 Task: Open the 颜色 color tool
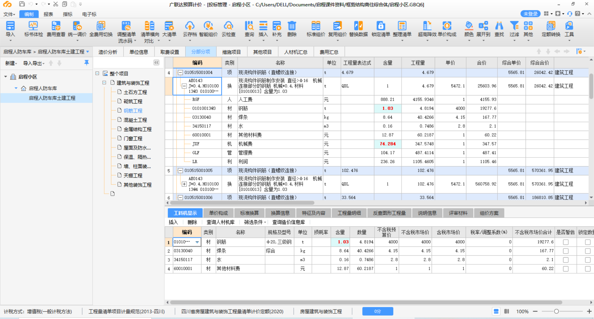[469, 26]
